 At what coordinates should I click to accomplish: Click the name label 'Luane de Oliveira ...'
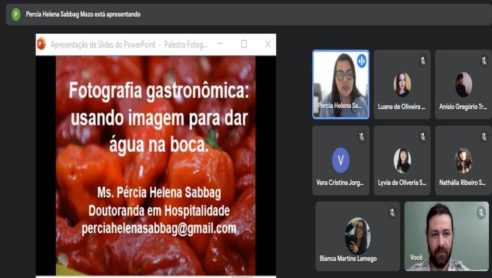point(402,107)
